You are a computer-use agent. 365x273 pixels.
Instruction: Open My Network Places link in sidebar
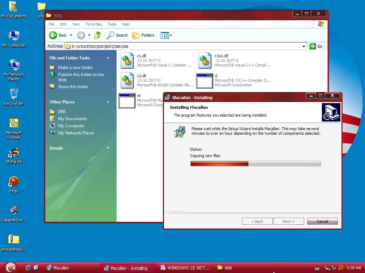(76, 133)
